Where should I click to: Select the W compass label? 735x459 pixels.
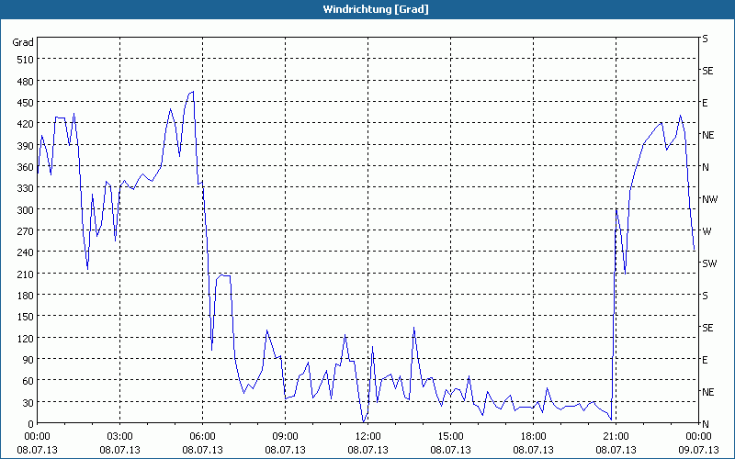pos(707,231)
